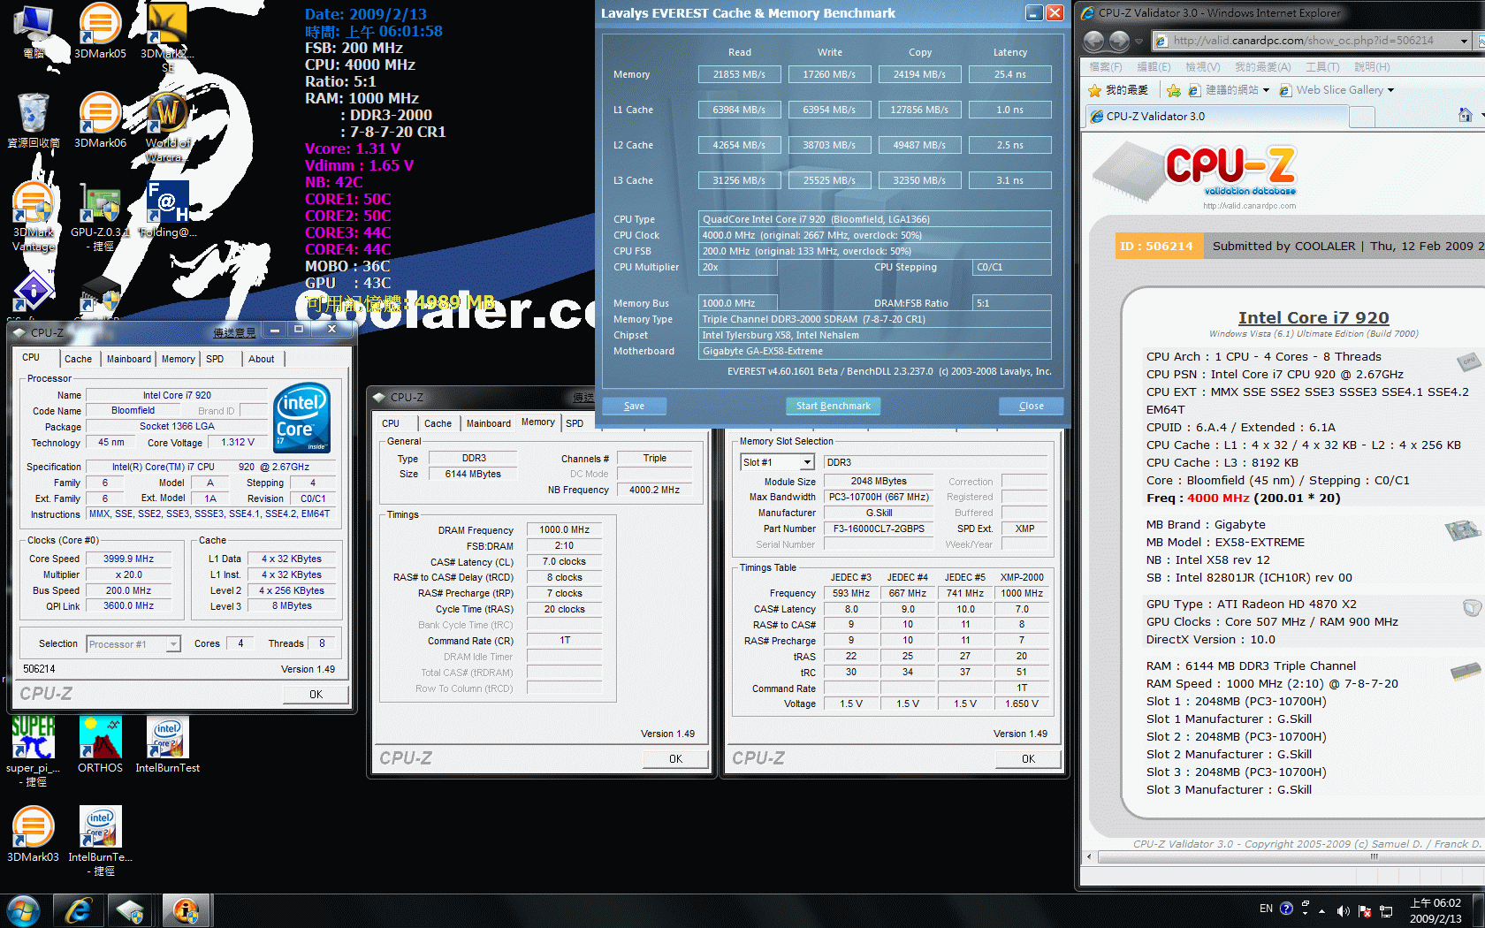Open the 檔案(F) menu in IE
Viewport: 1485px width, 928px height.
[1105, 67]
